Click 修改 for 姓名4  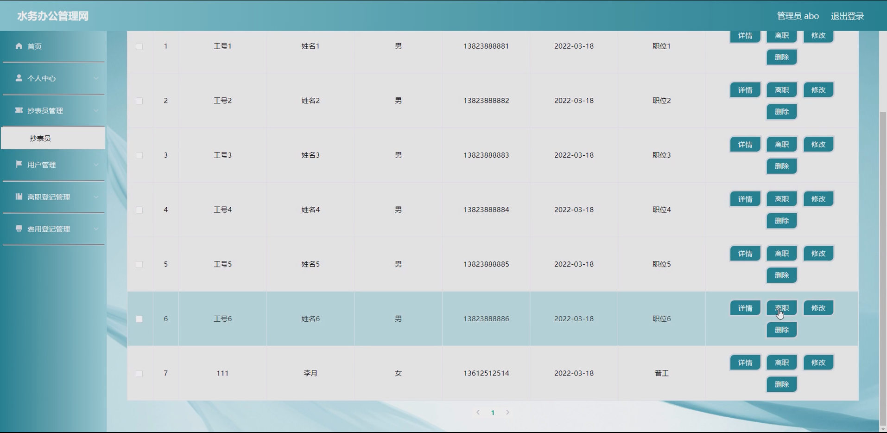818,199
